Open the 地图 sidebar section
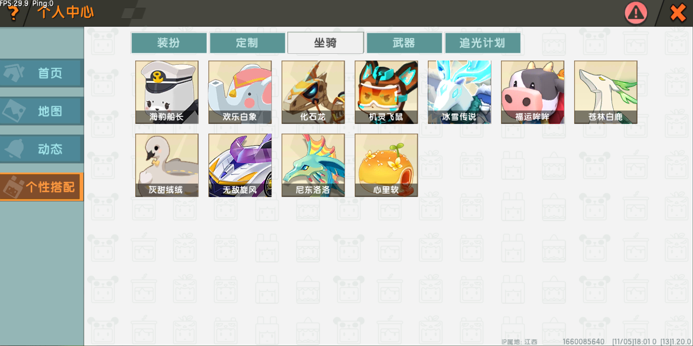The width and height of the screenshot is (693, 346). pyautogui.click(x=42, y=111)
